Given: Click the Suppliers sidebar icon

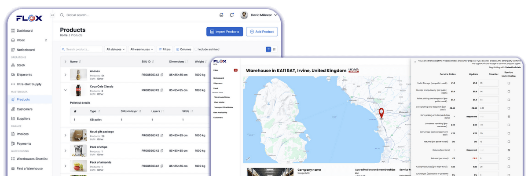Looking at the screenshot, I should [13, 118].
